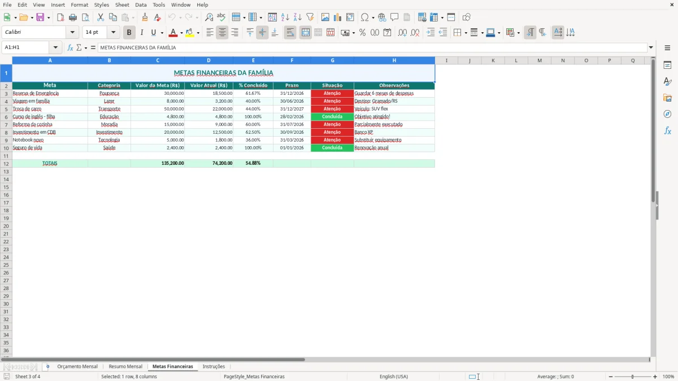678x381 pixels.
Task: Toggle Wrap Text
Action: coord(290,33)
